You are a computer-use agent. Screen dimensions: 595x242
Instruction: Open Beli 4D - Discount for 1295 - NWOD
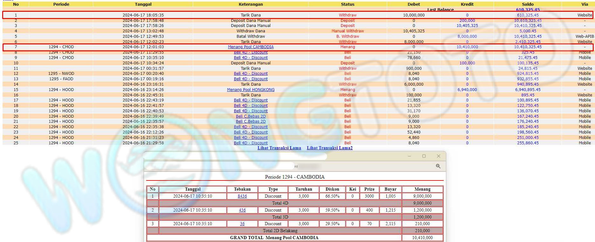(250, 74)
